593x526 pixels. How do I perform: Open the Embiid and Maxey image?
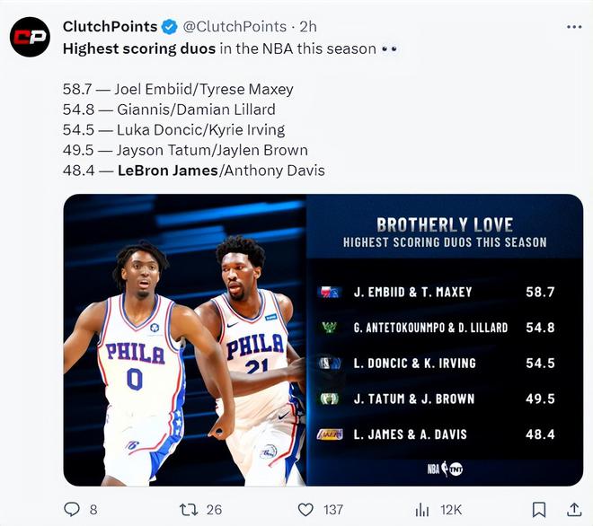tap(184, 341)
